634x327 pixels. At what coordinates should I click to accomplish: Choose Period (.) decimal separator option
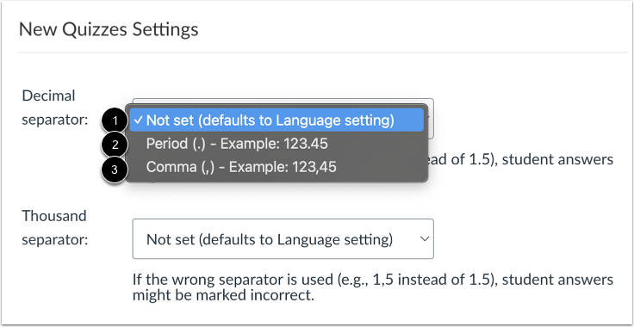(x=277, y=144)
